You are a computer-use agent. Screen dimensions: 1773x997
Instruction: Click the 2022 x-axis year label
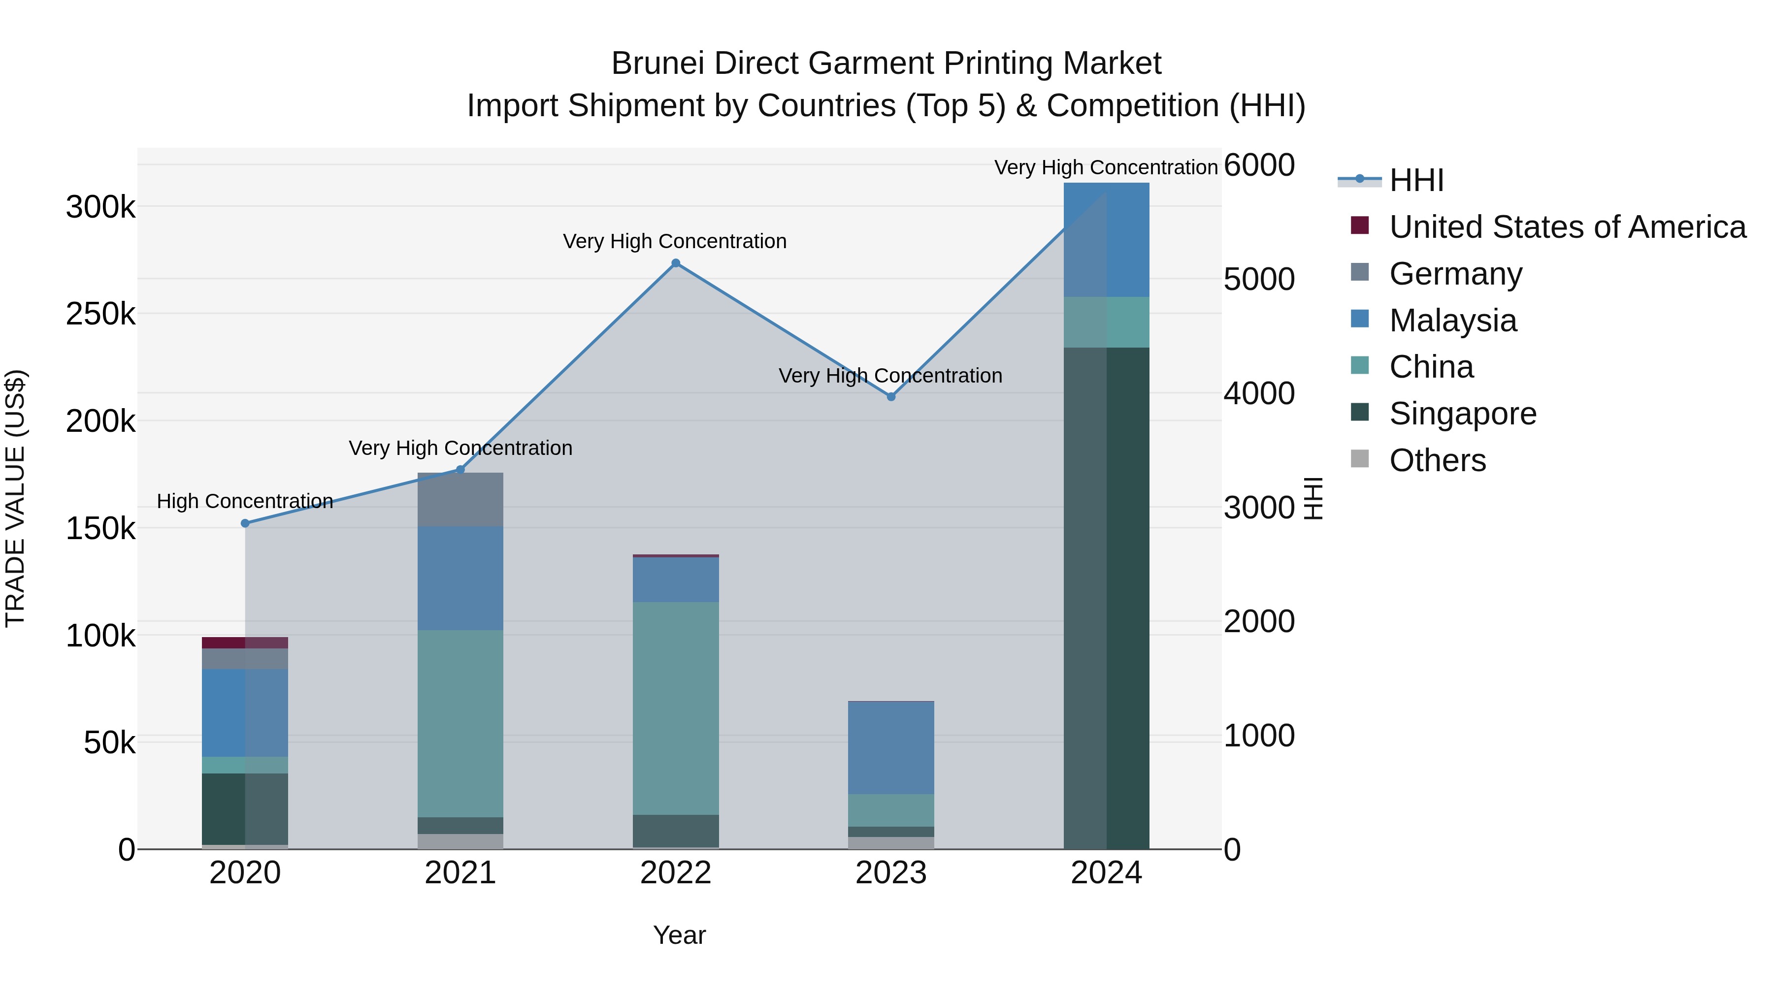click(676, 873)
